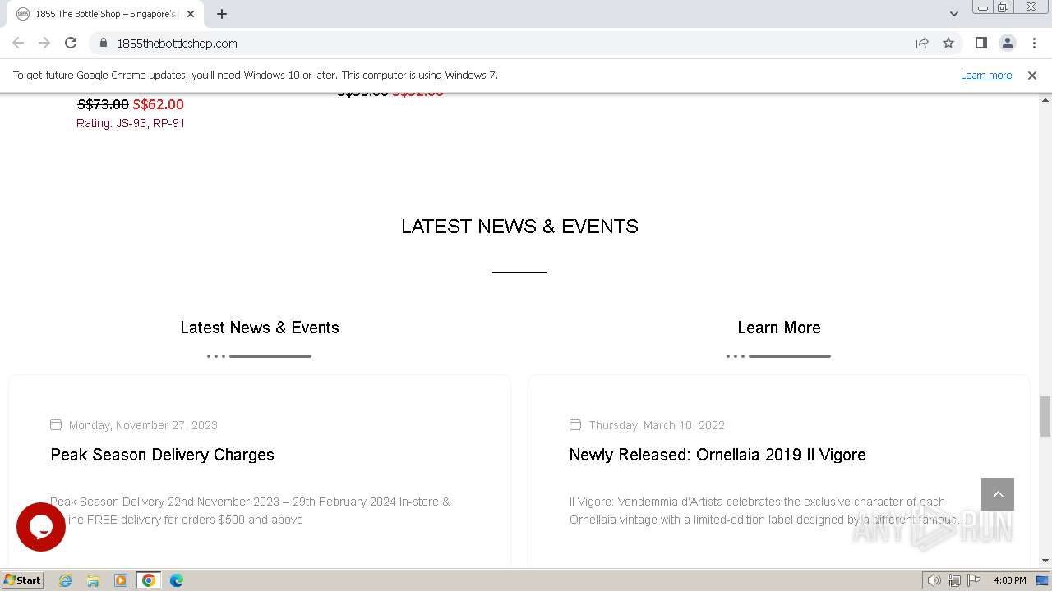Open the Chrome three-dot menu
Image resolution: width=1052 pixels, height=591 pixels.
(x=1034, y=43)
